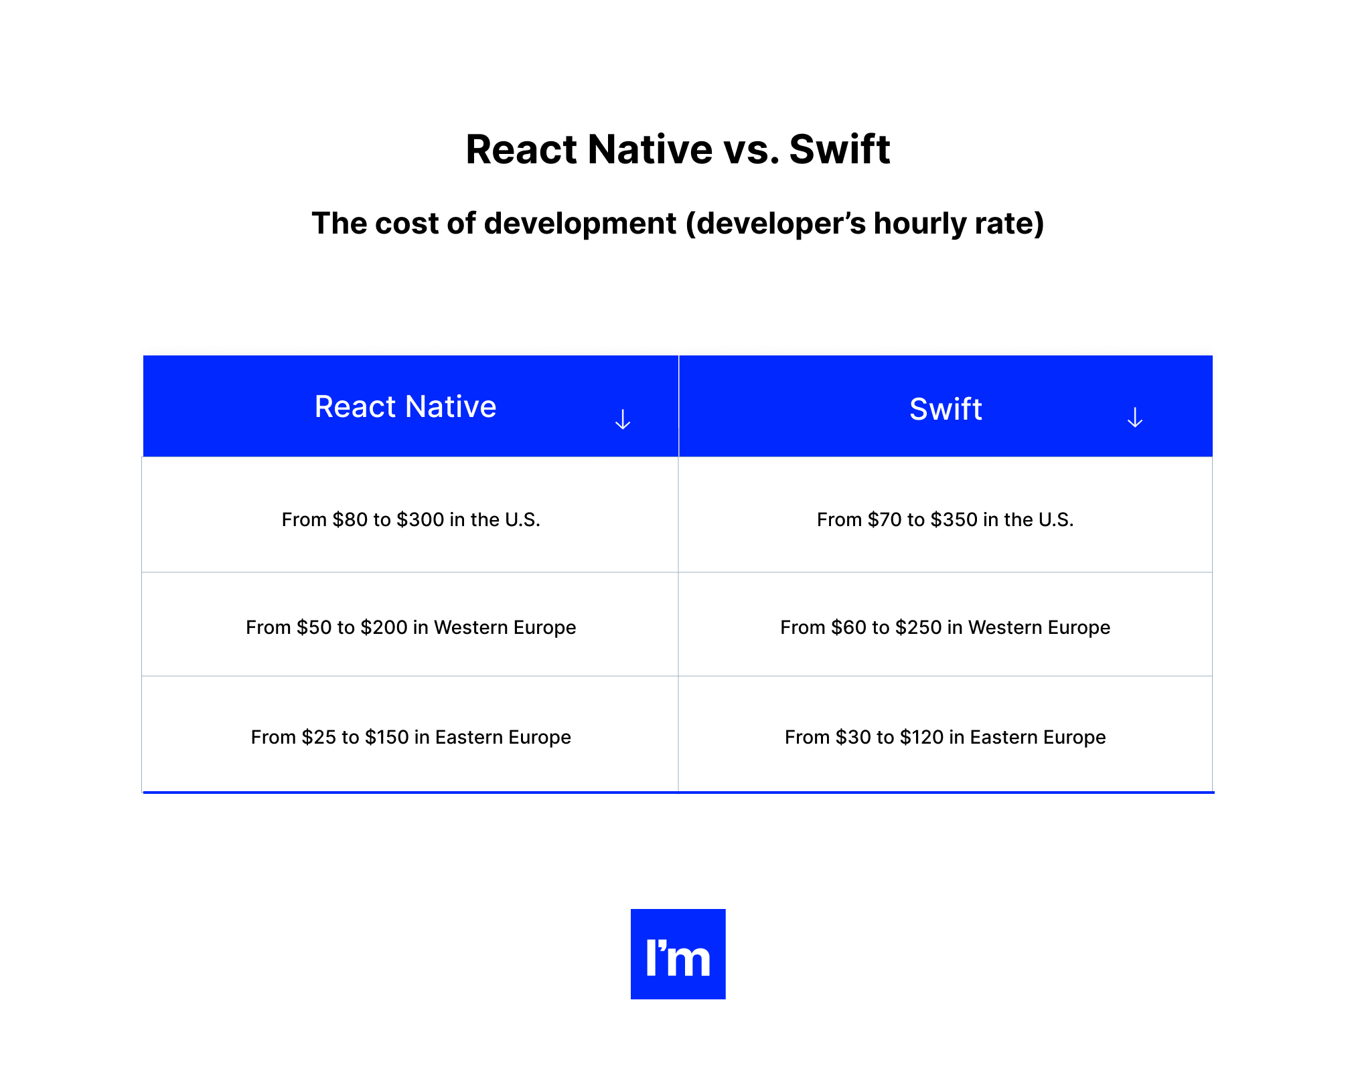
Task: Click the divider between the two columns
Action: (678, 623)
